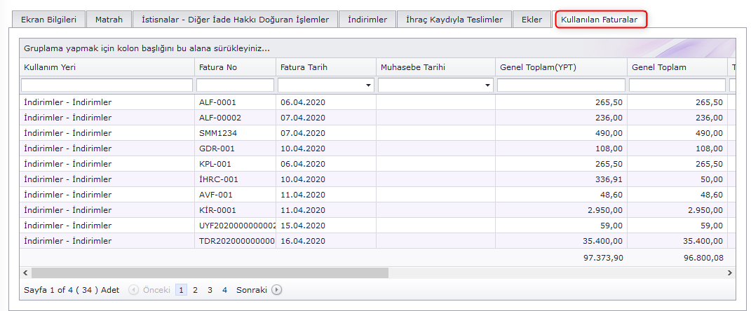
Task: Click the Kullanım Yeri filter input field
Action: click(x=107, y=85)
